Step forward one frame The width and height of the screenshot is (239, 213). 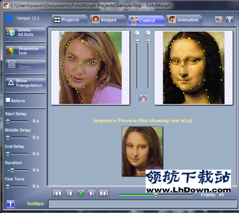click(92, 193)
